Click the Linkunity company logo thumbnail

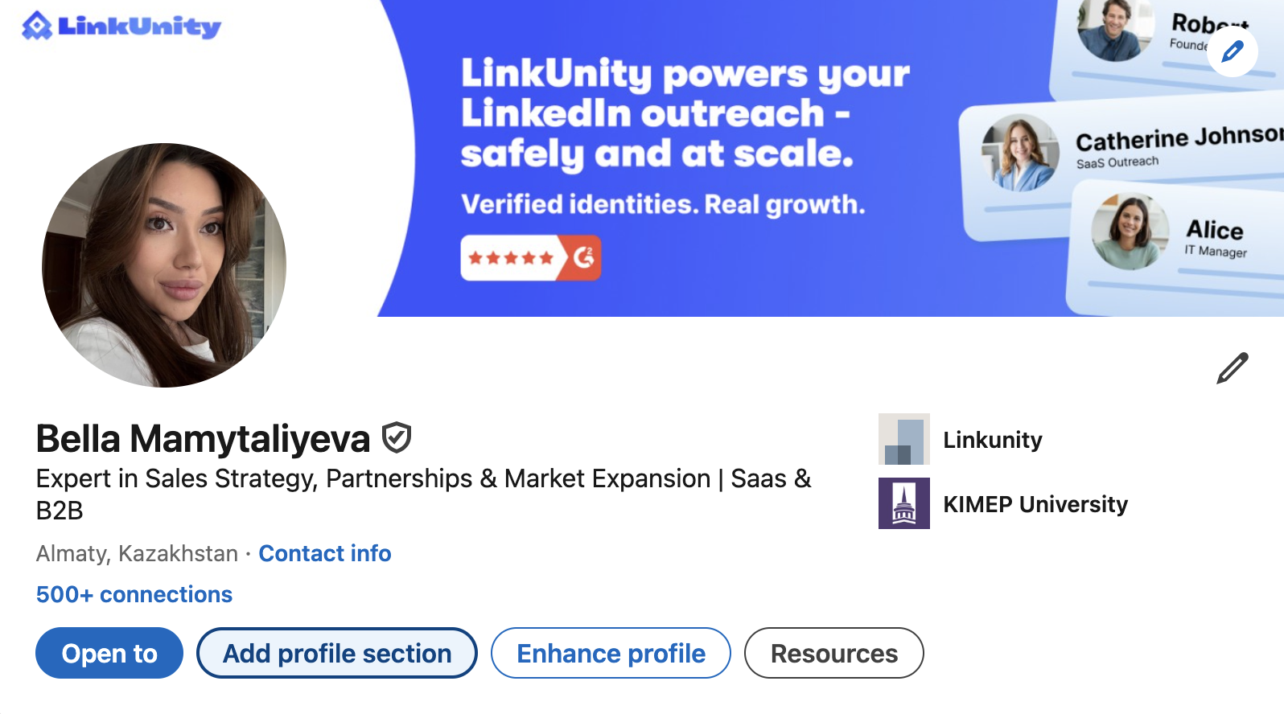click(903, 439)
